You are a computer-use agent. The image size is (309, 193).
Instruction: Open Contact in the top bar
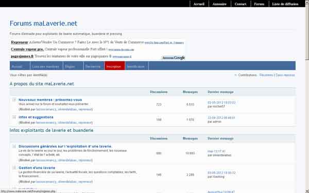click(x=241, y=4)
